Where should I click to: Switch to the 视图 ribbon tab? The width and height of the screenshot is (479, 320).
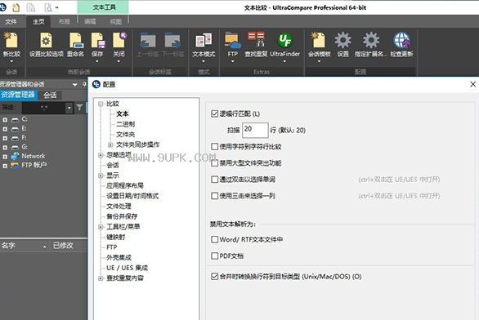click(116, 22)
